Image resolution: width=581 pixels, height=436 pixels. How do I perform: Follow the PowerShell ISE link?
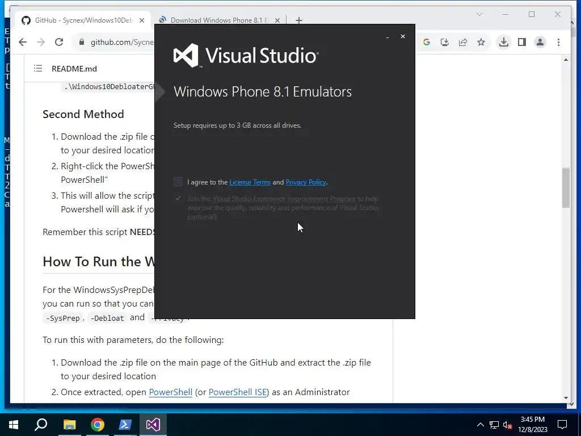[x=238, y=392]
